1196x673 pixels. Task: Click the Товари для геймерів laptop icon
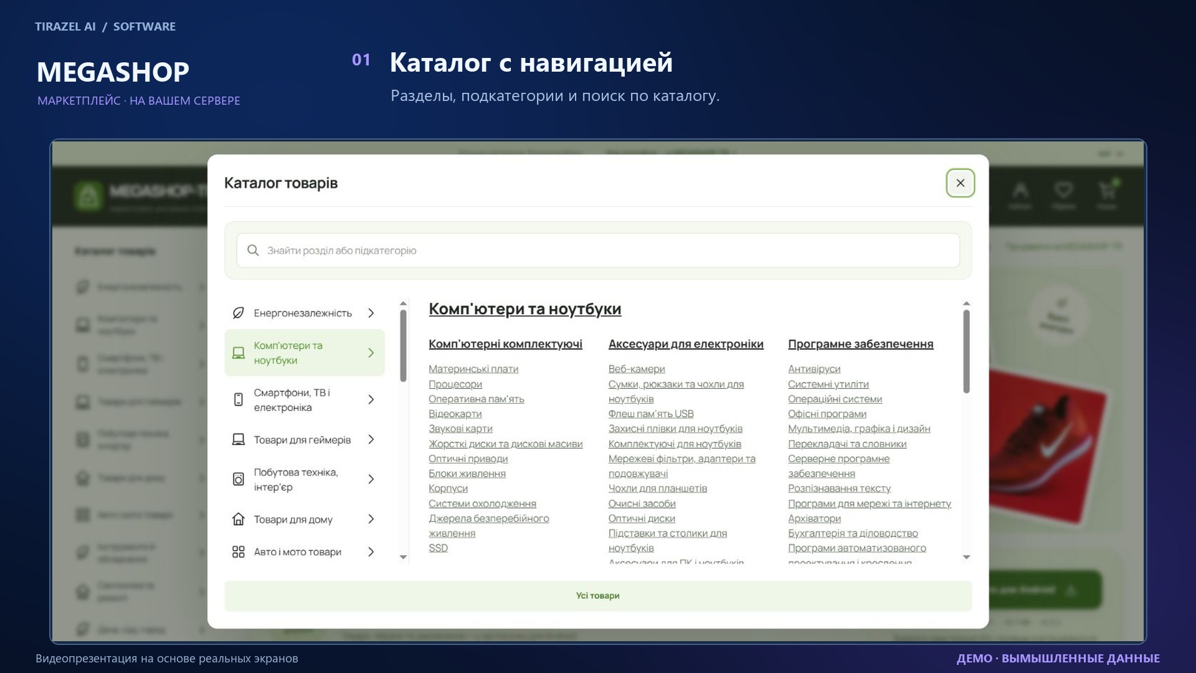238,440
